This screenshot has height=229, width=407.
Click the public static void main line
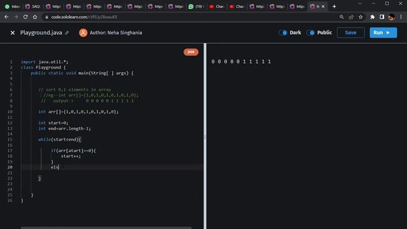click(82, 73)
